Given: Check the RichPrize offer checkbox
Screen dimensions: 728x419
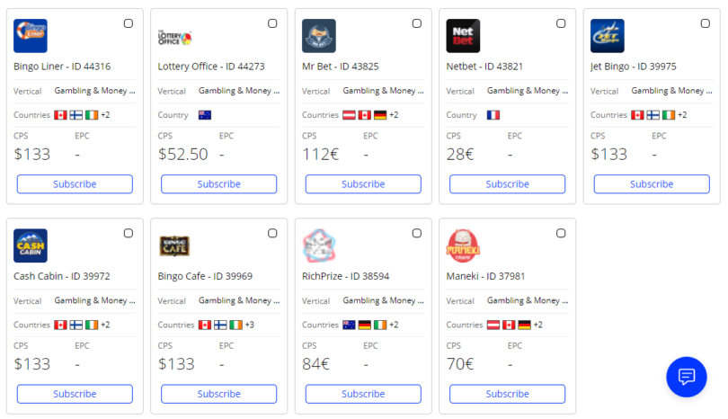Looking at the screenshot, I should 417,233.
